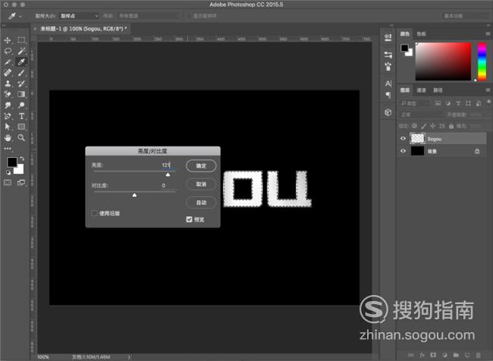Toggle Quick Mask mode icon
Image resolution: width=493 pixels, height=361 pixels.
[x=8, y=183]
